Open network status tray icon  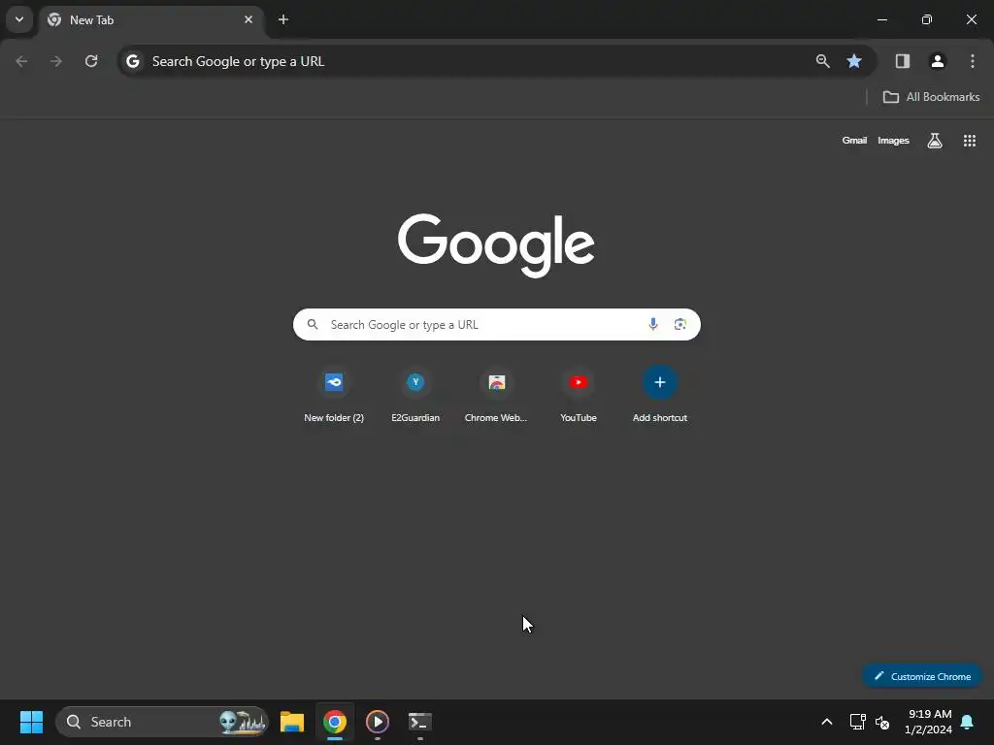858,722
